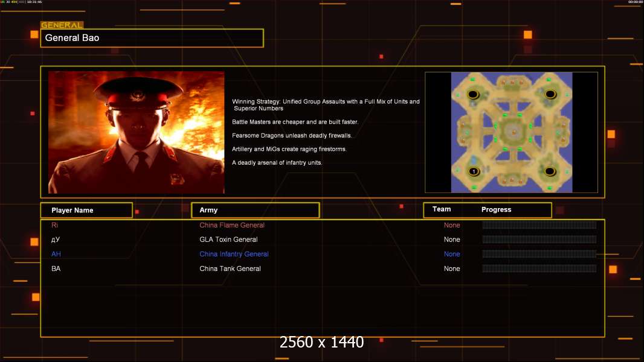
Task: Click the Winning Strategy description text
Action: (x=326, y=105)
